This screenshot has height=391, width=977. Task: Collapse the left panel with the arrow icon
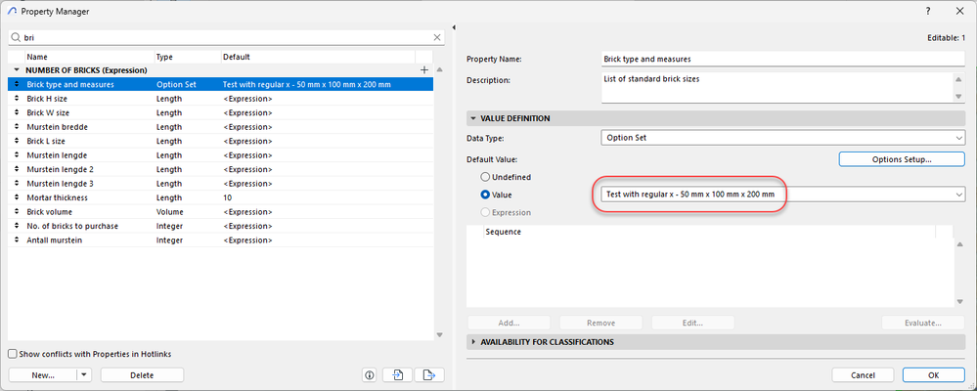point(456,26)
